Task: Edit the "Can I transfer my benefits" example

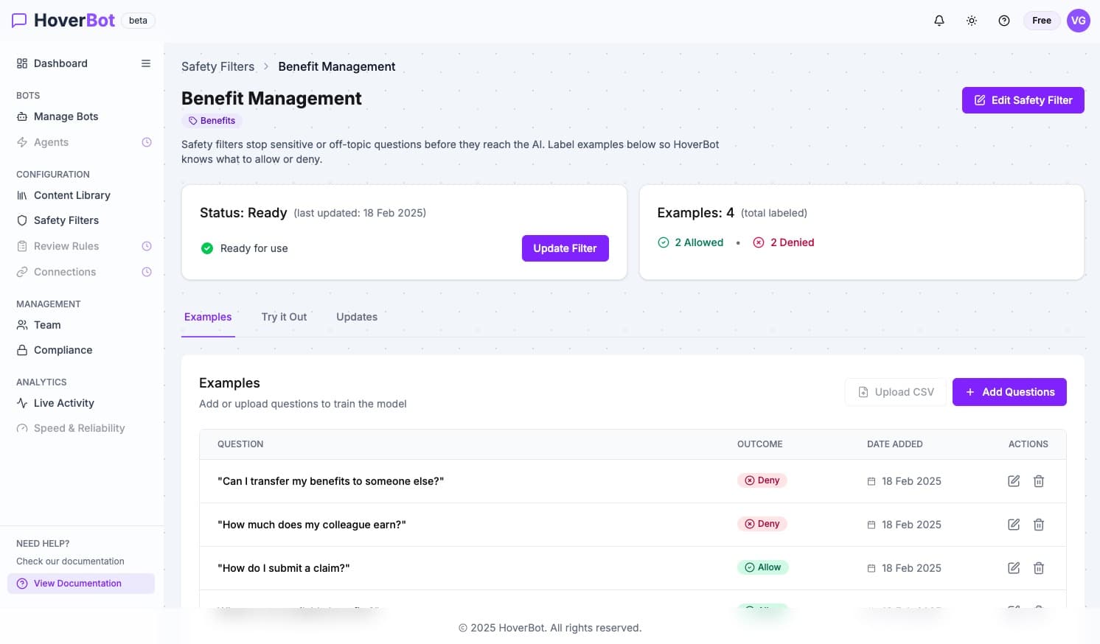Action: pyautogui.click(x=1013, y=480)
